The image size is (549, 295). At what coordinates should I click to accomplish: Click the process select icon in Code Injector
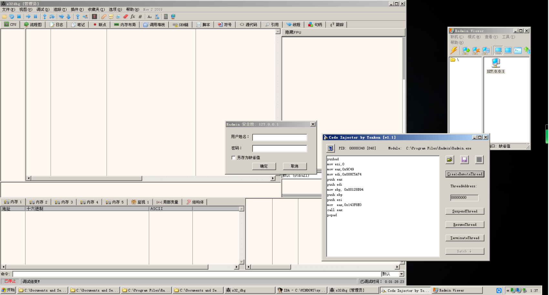click(x=330, y=148)
